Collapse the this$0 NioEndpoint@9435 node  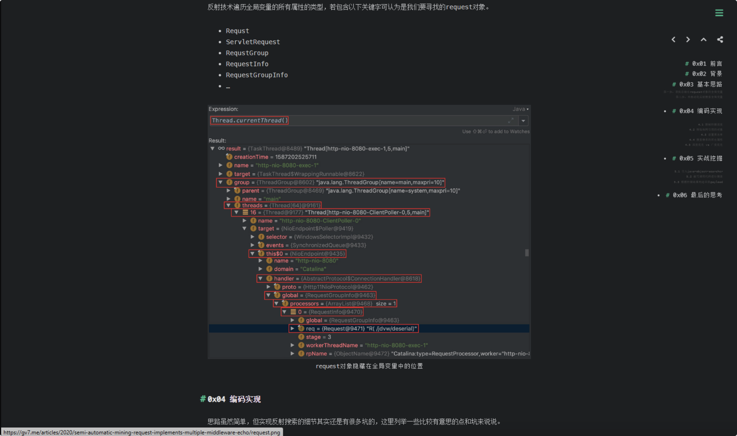252,253
